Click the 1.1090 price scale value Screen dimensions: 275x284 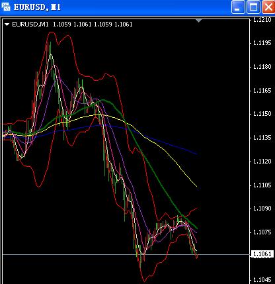tap(262, 209)
